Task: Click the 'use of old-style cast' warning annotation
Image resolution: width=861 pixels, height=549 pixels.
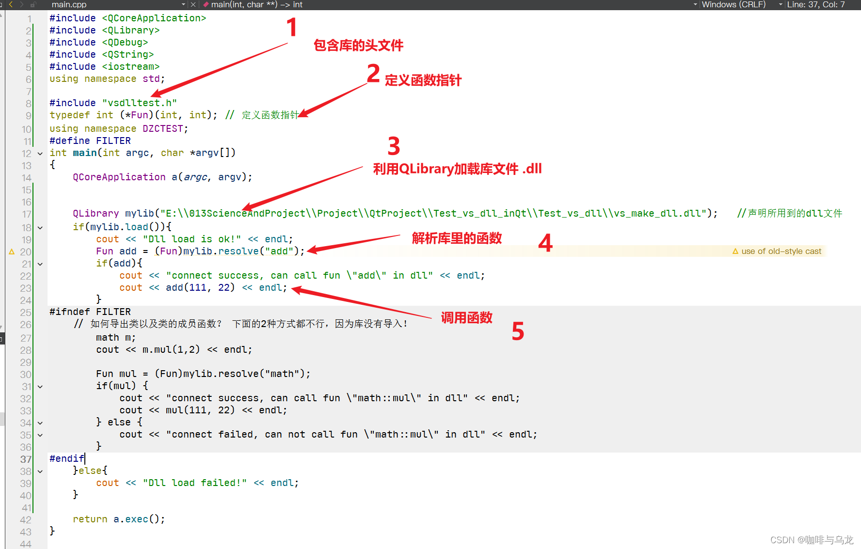Action: [777, 251]
